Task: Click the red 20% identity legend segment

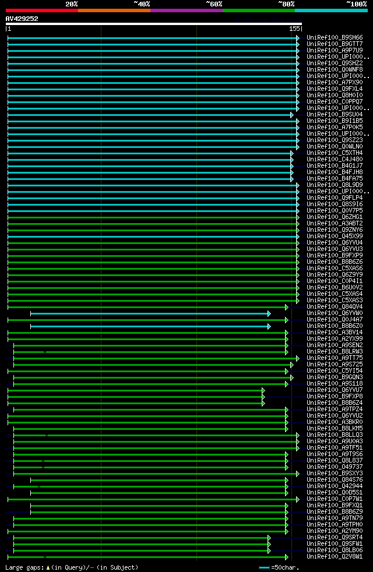Action: coord(42,10)
